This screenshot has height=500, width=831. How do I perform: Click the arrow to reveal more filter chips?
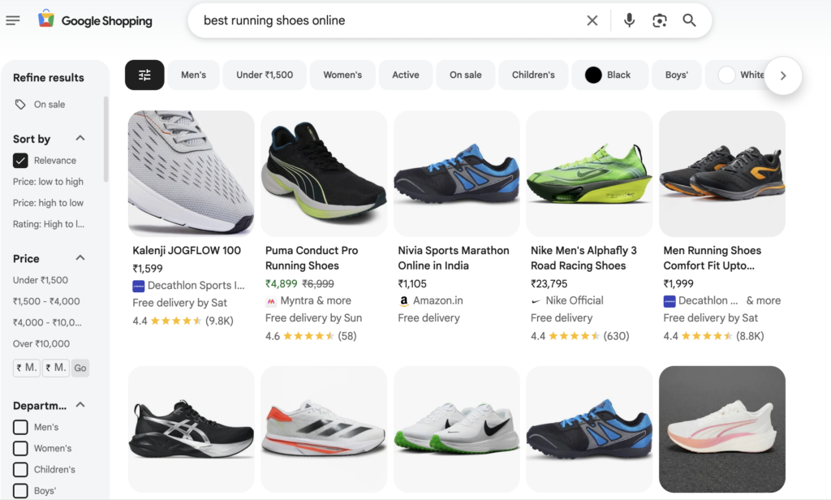[x=782, y=75]
